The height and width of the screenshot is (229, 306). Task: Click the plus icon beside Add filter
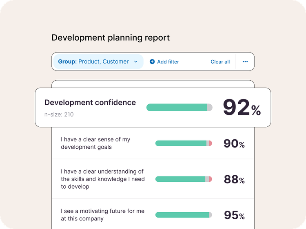pyautogui.click(x=152, y=62)
